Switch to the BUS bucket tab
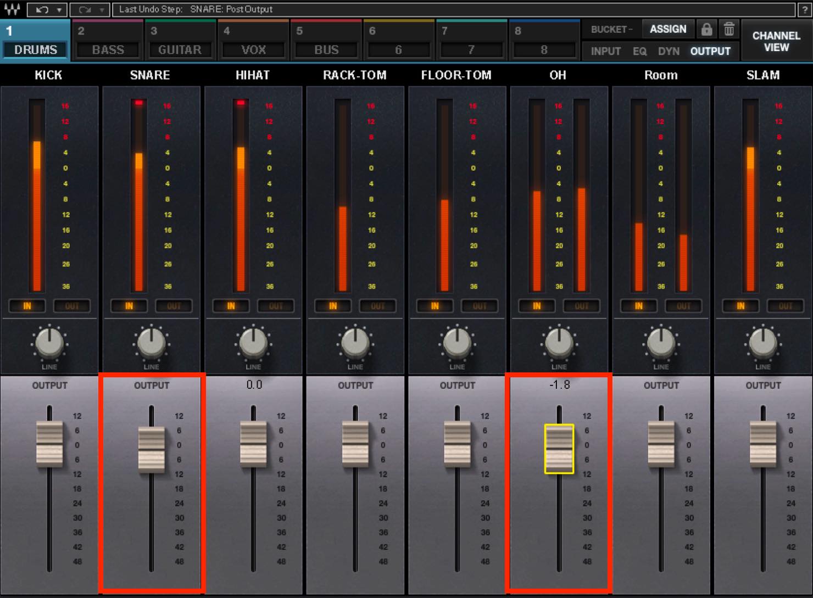 [326, 41]
